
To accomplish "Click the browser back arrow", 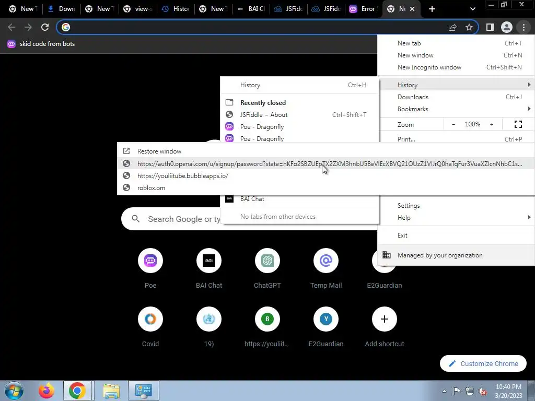I will coord(11,27).
